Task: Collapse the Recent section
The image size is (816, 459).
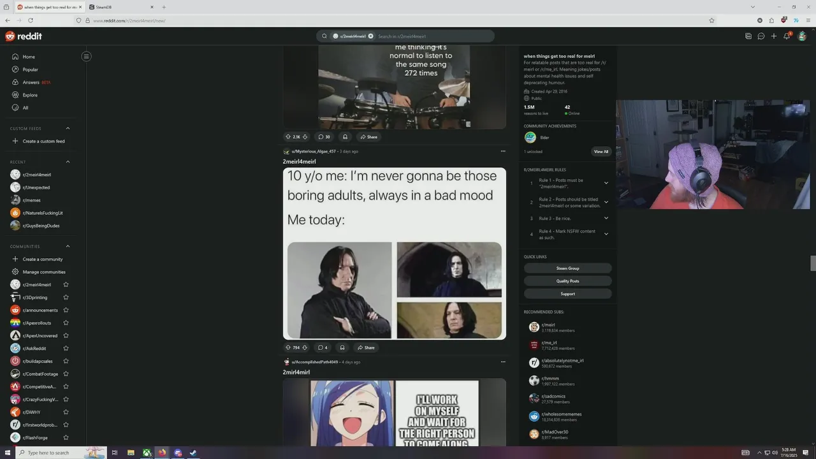Action: [68, 162]
